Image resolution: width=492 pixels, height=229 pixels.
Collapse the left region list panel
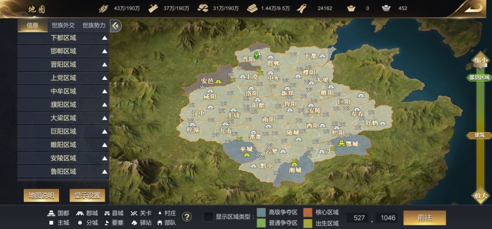[116, 26]
